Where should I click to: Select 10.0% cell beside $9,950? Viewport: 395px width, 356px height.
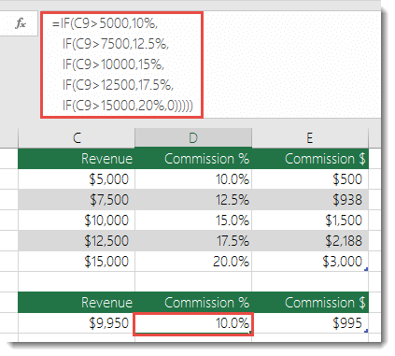[x=193, y=324]
